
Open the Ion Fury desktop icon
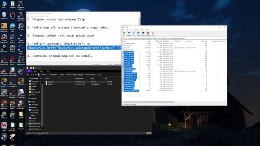(21, 26)
